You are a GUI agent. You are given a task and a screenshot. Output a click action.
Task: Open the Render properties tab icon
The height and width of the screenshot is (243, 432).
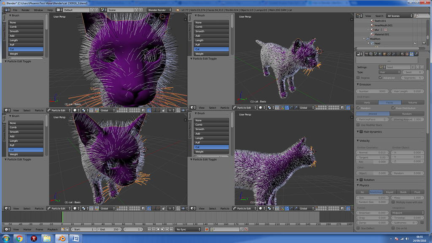[367, 54]
